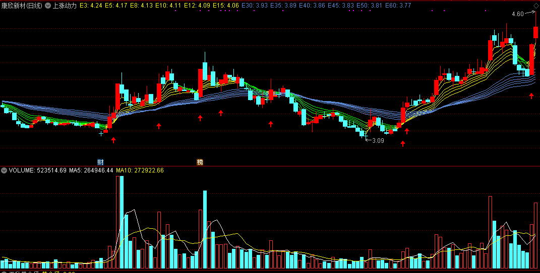Click the E40: 3.86 value
This screenshot has height=273, width=540.
point(312,6)
